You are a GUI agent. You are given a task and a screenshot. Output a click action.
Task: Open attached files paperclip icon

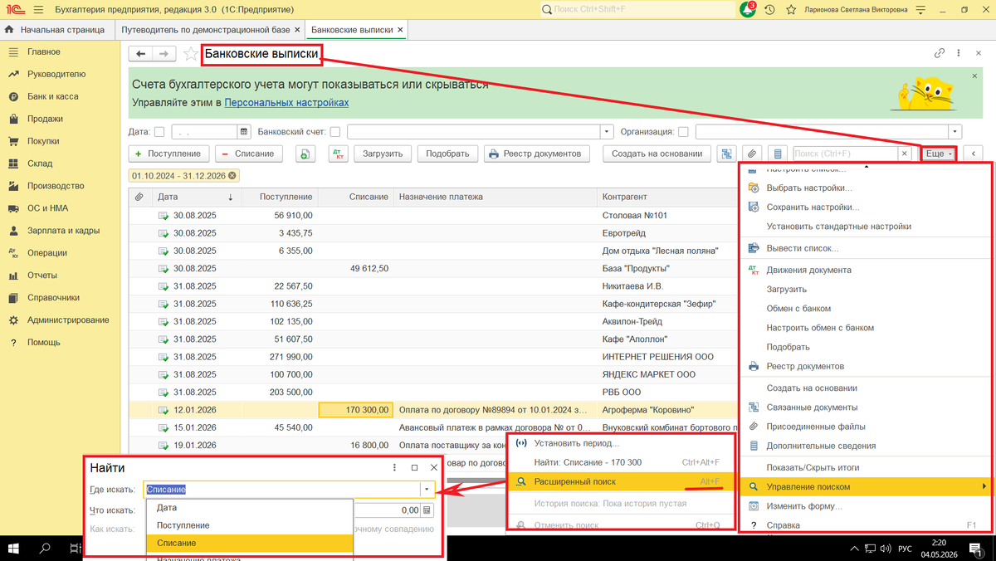(x=752, y=154)
